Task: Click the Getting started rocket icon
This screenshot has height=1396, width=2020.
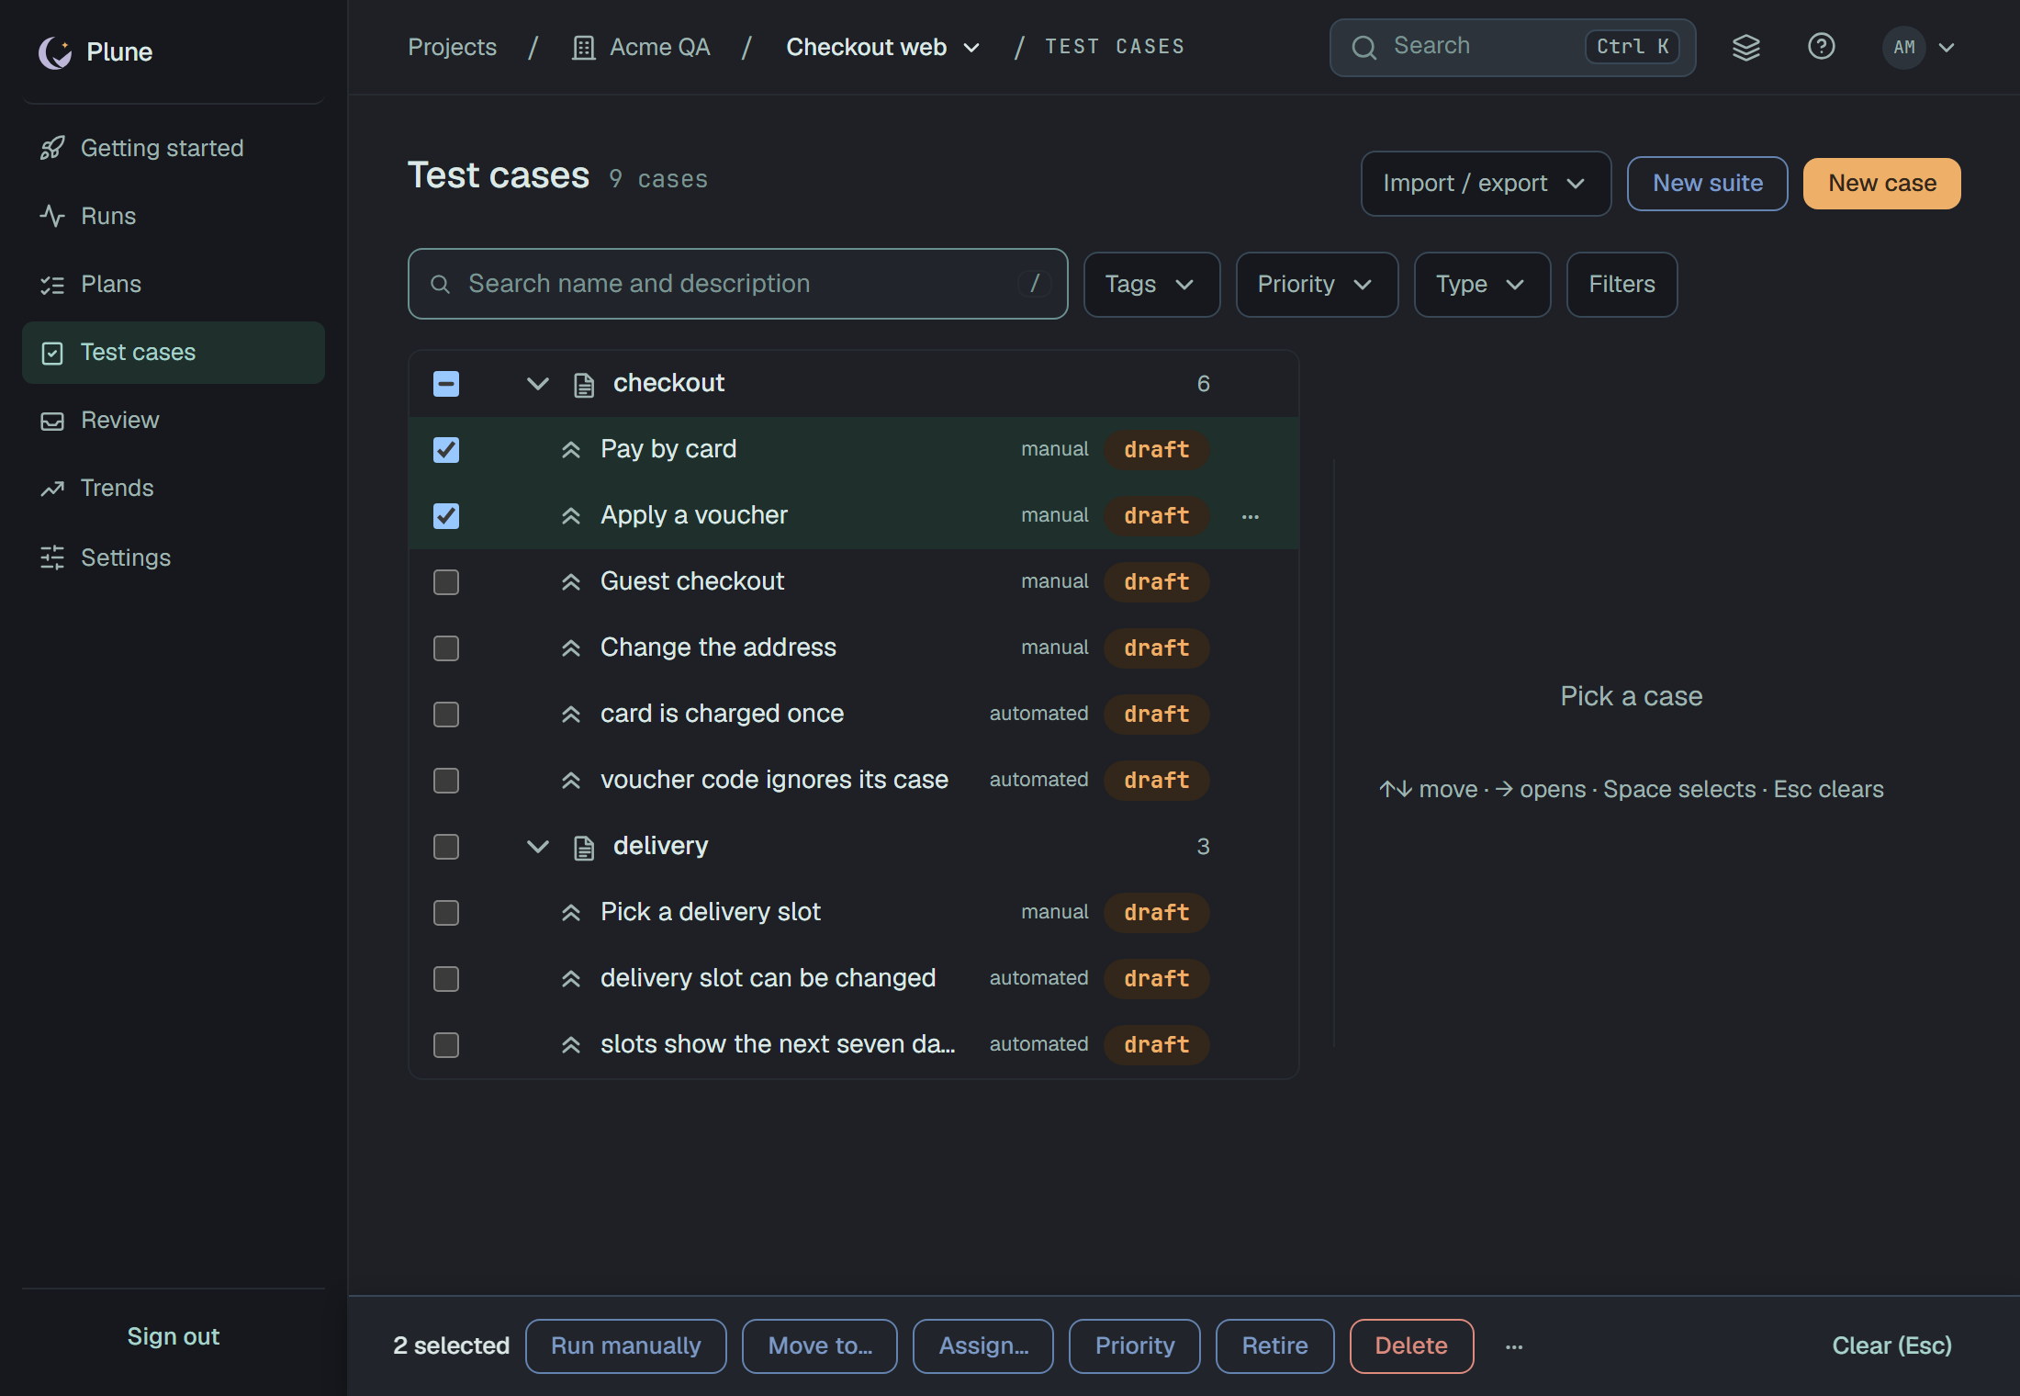Action: tap(52, 148)
